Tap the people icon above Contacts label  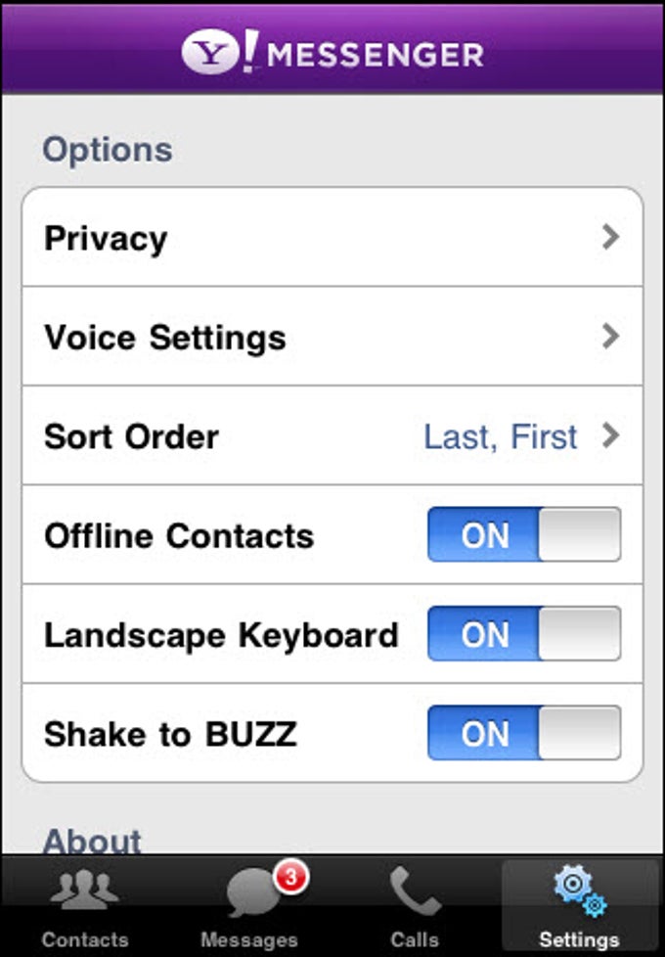(84, 889)
